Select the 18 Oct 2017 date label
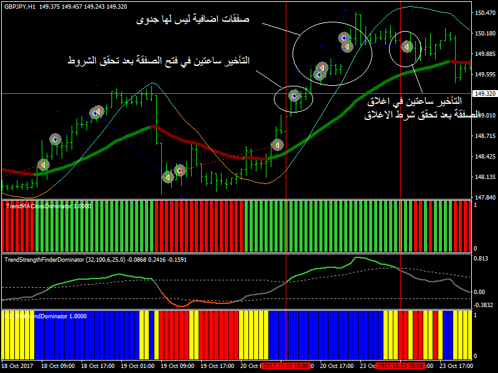This screenshot has width=498, height=373. point(19,366)
